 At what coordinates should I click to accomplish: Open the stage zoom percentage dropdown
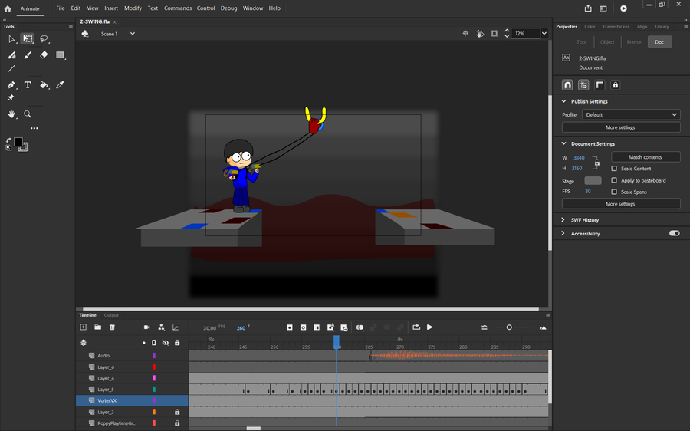[544, 34]
